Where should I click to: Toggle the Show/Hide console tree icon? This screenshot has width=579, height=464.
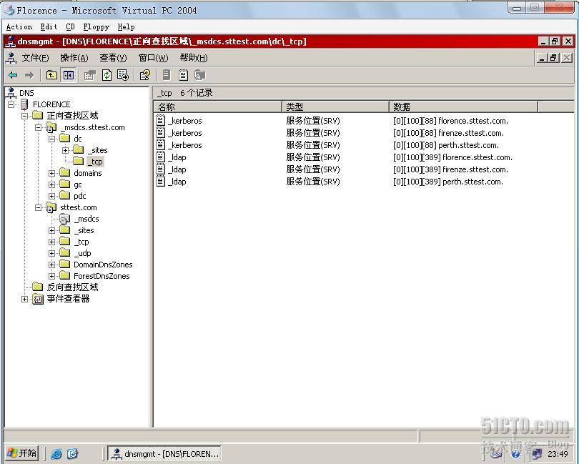click(x=69, y=75)
